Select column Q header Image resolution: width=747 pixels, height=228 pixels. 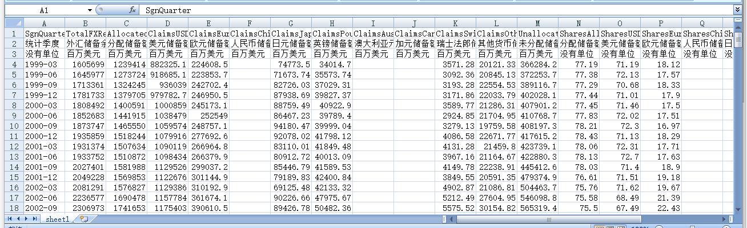[x=702, y=23]
